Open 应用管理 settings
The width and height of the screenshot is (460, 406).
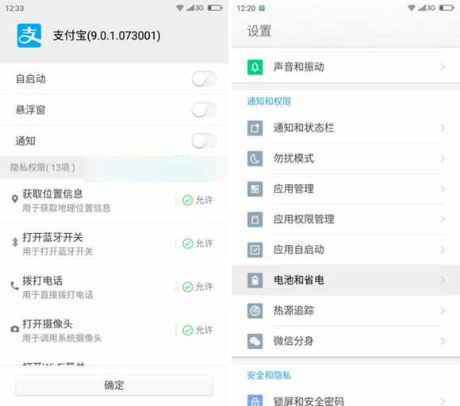coord(346,189)
